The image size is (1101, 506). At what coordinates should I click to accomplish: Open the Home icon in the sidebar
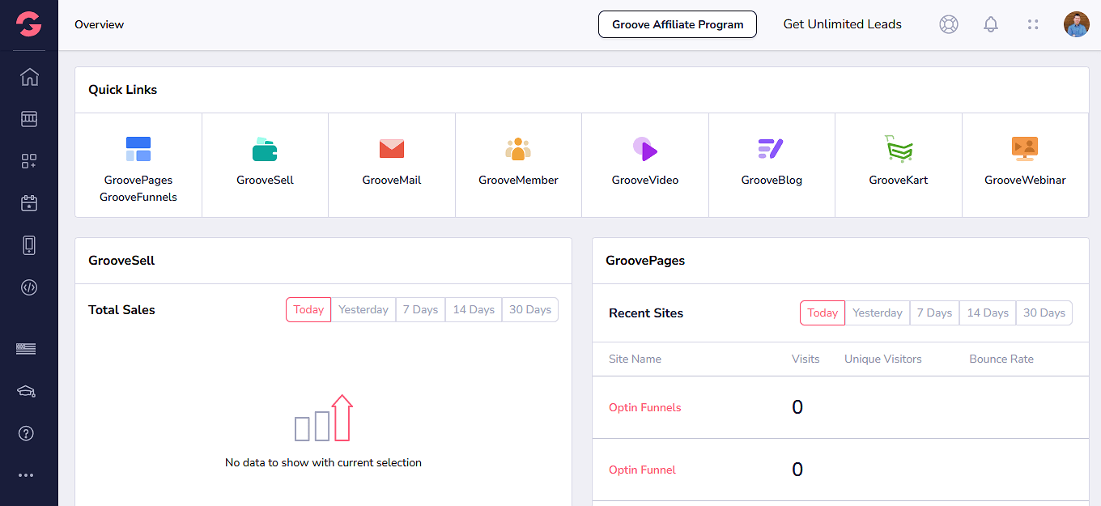click(x=29, y=77)
